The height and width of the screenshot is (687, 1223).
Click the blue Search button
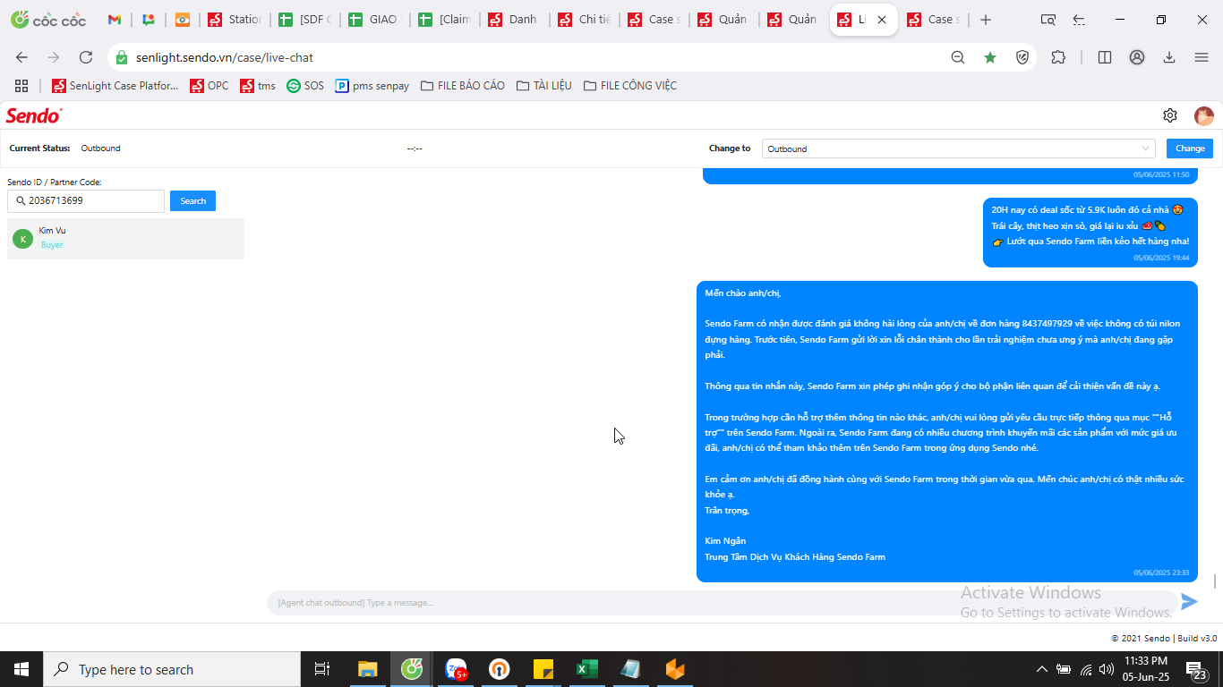click(192, 201)
